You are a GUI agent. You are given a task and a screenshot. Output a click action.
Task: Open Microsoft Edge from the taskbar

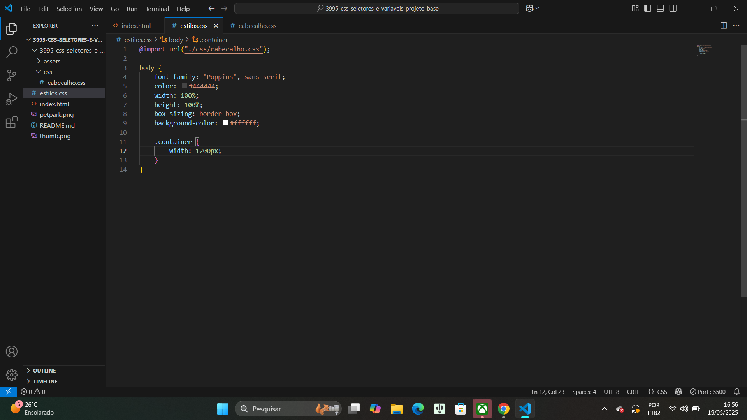pyautogui.click(x=418, y=409)
